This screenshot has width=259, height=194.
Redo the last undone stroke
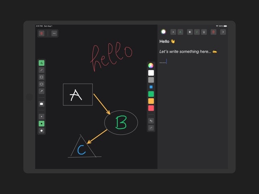pos(151,128)
